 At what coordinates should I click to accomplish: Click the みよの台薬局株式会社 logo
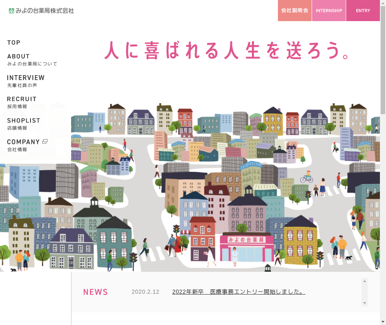[41, 11]
